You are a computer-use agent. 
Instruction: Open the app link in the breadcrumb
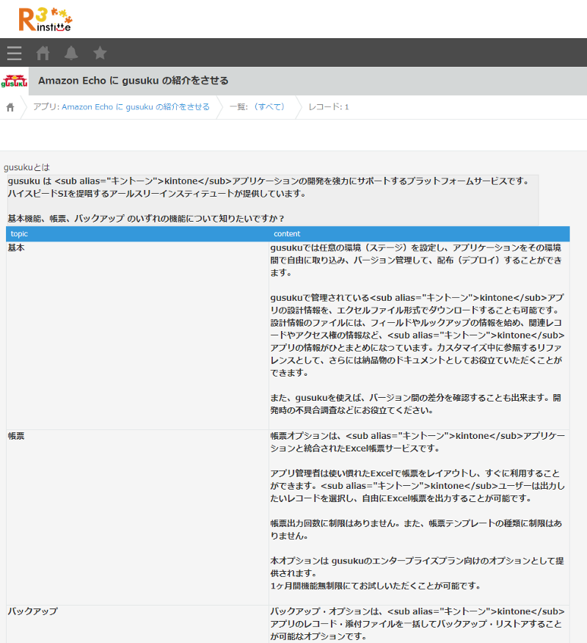(136, 107)
